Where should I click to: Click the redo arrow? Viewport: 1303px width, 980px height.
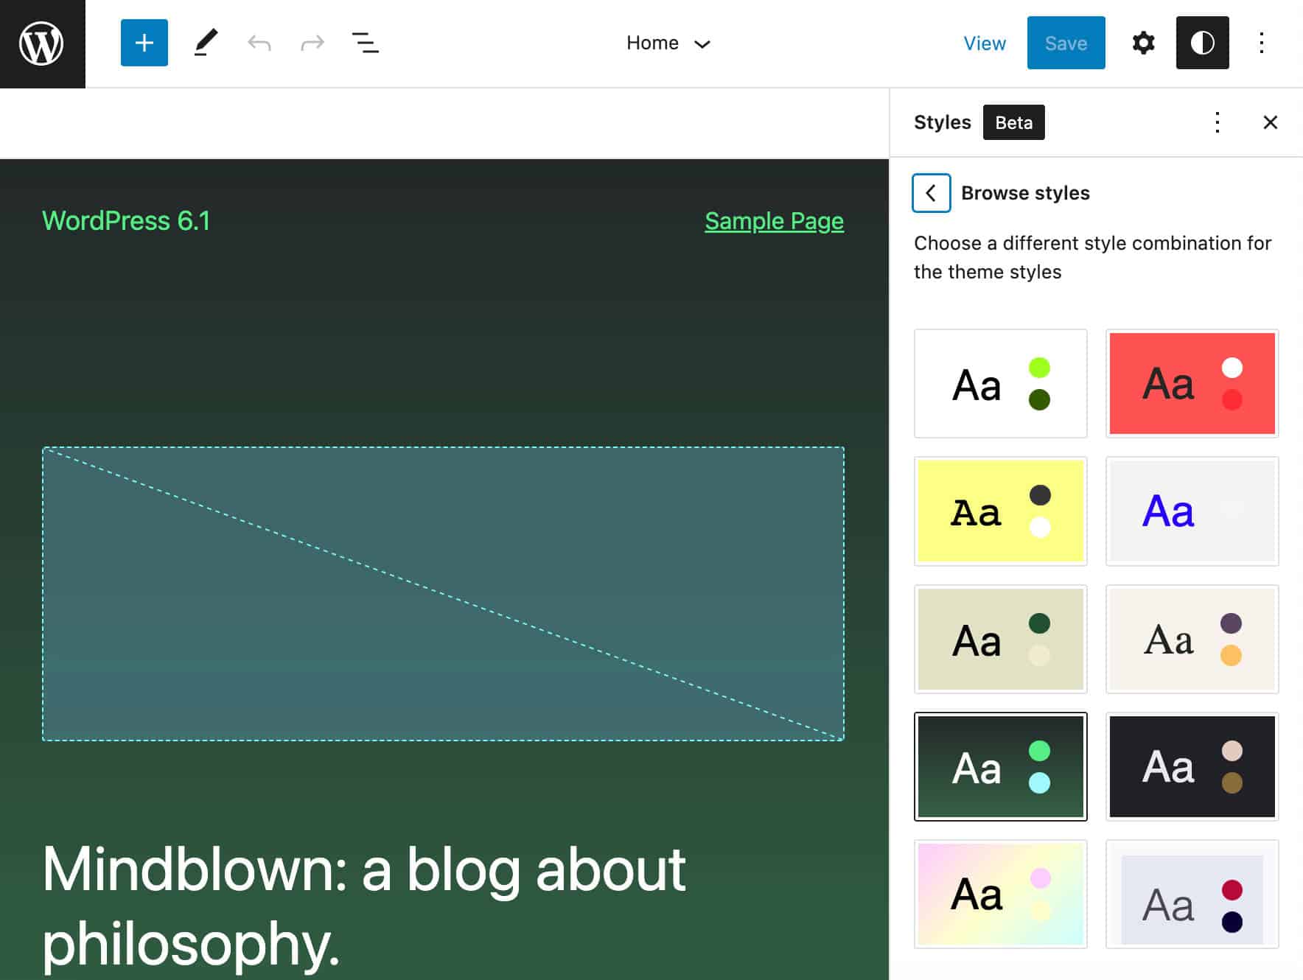click(312, 43)
